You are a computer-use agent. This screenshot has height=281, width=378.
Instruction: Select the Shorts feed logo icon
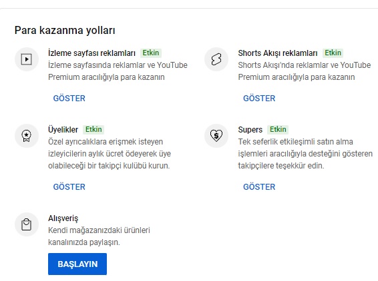pos(216,59)
